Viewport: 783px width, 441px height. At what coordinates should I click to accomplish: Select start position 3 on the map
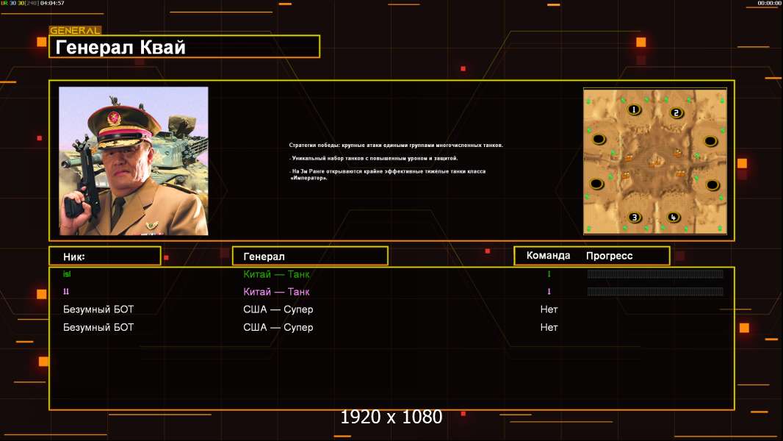click(x=634, y=218)
